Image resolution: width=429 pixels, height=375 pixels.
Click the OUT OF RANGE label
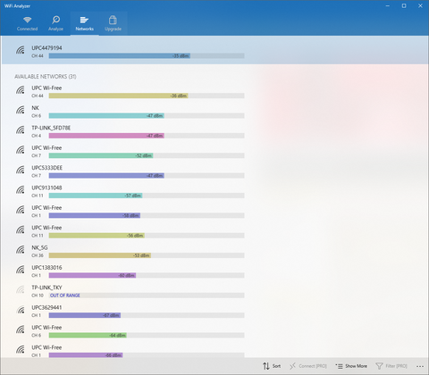click(65, 296)
